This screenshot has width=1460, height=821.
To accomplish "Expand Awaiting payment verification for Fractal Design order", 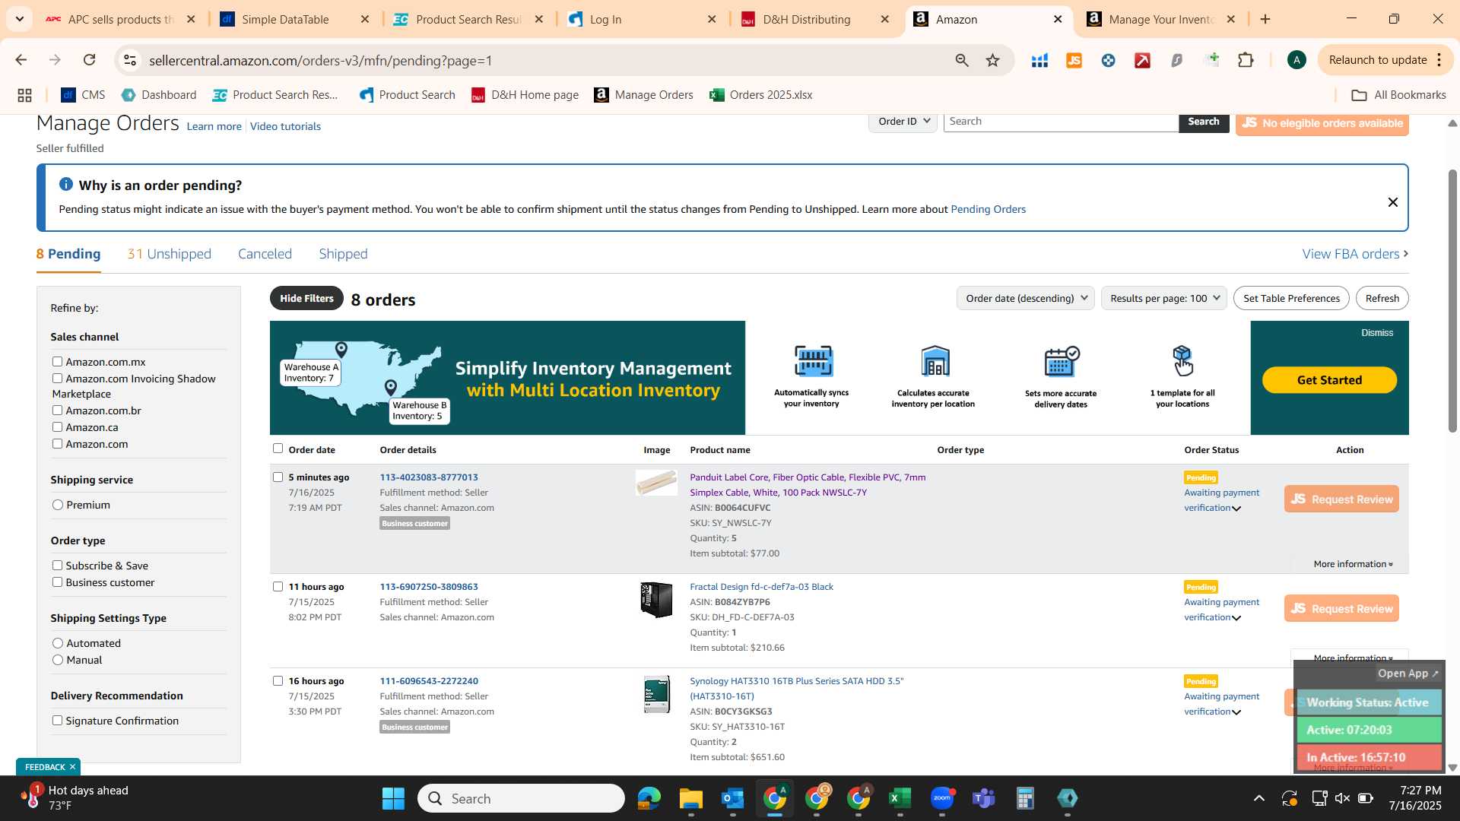I will pyautogui.click(x=1236, y=618).
